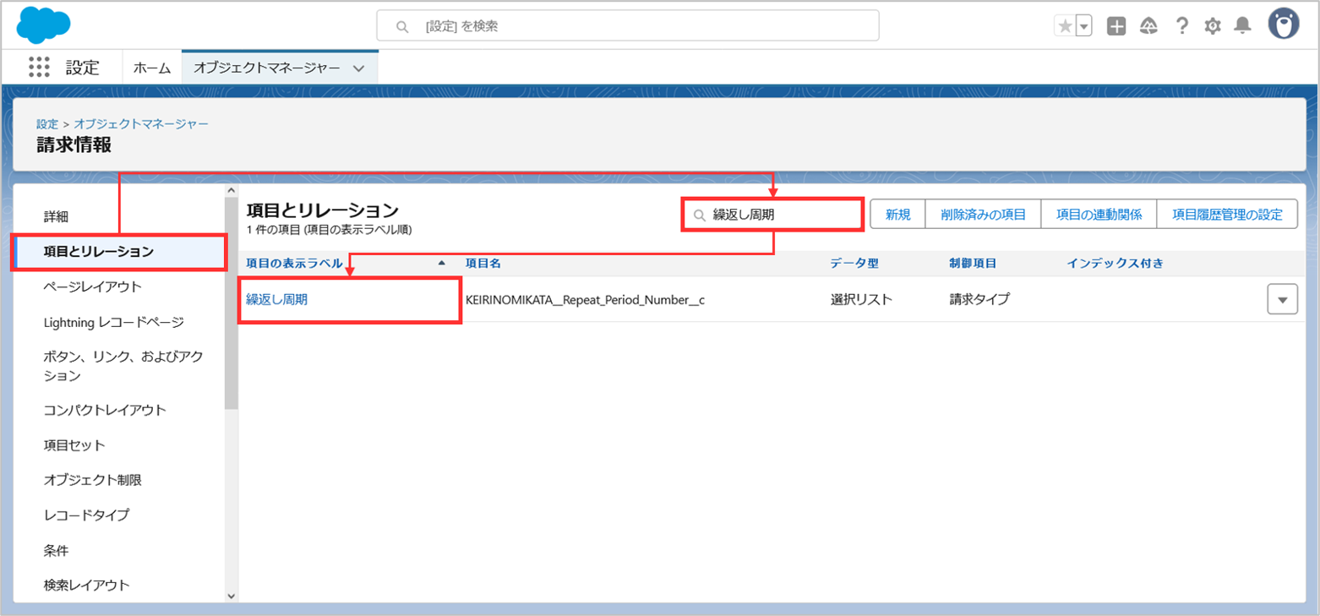Image resolution: width=1320 pixels, height=616 pixels.
Task: Open the global actions plus icon
Action: [1116, 26]
